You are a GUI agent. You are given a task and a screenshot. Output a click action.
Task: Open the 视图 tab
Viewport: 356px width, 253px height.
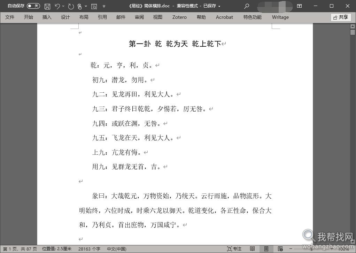[158, 17]
